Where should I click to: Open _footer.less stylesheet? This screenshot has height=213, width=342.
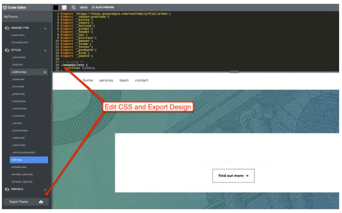point(18,79)
